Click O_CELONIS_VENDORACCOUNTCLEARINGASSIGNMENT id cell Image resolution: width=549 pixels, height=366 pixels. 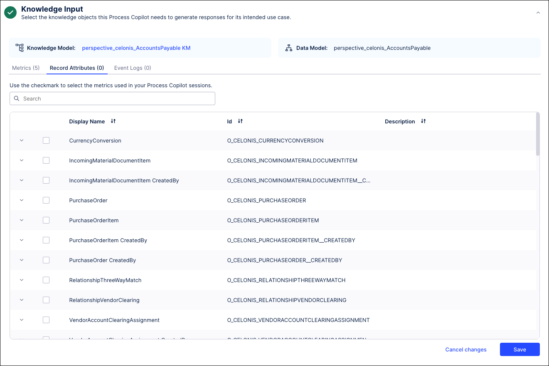(x=298, y=320)
